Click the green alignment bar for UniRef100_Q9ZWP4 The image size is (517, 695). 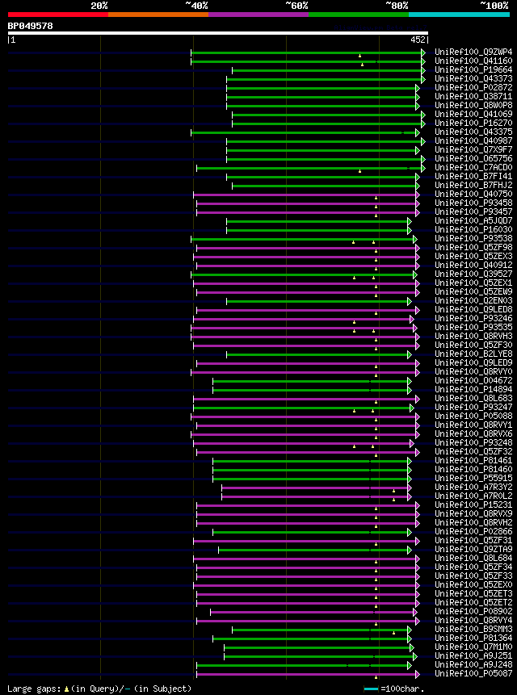308,52
